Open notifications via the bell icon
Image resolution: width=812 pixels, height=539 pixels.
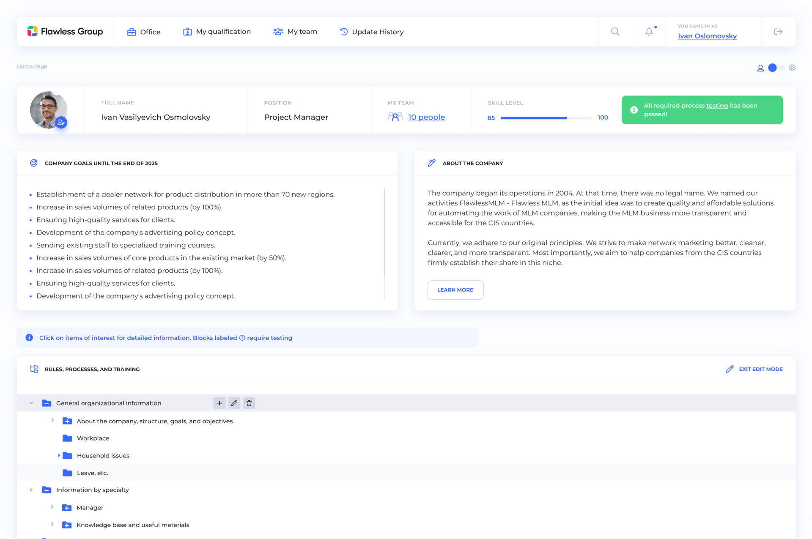pyautogui.click(x=649, y=31)
